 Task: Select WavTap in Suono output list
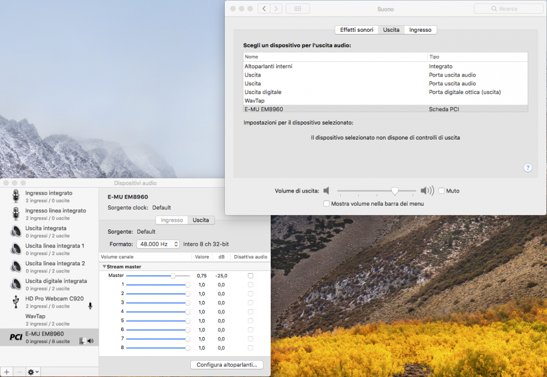[x=386, y=101]
